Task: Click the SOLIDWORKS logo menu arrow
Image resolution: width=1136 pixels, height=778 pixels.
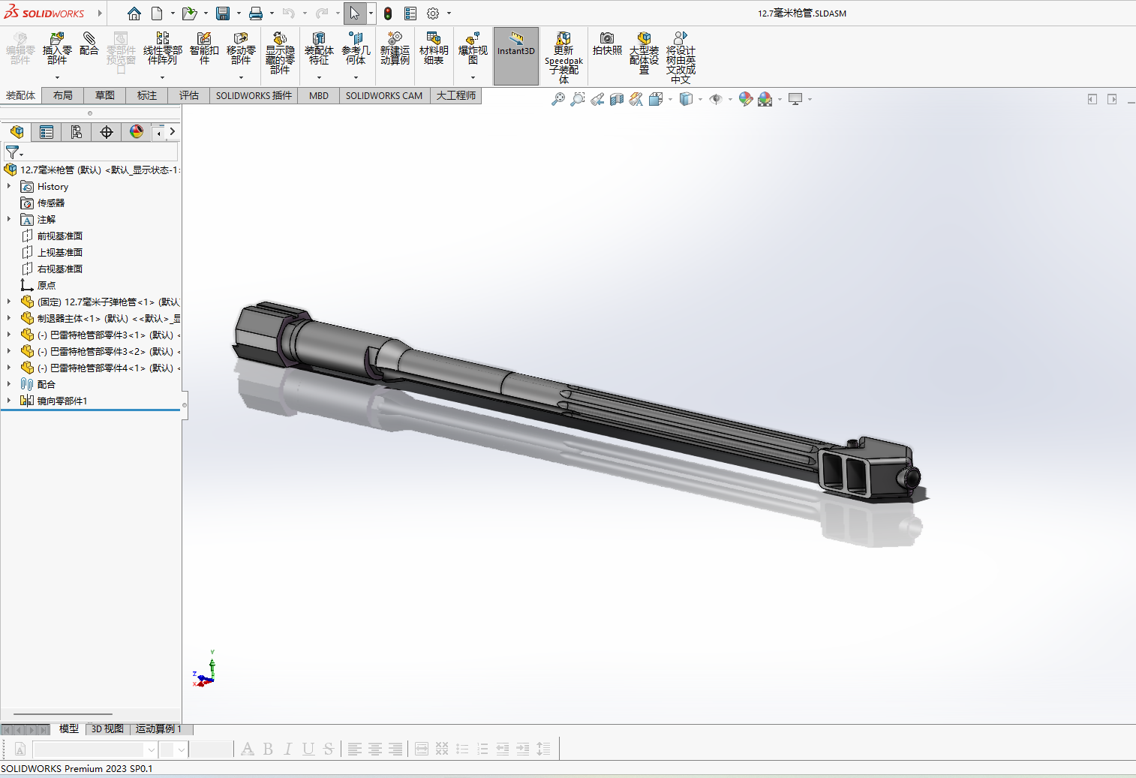Action: (x=100, y=14)
